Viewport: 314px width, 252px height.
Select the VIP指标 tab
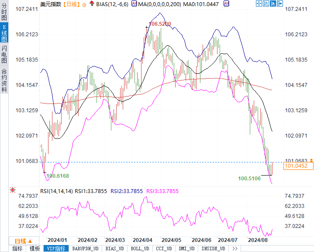click(56, 249)
